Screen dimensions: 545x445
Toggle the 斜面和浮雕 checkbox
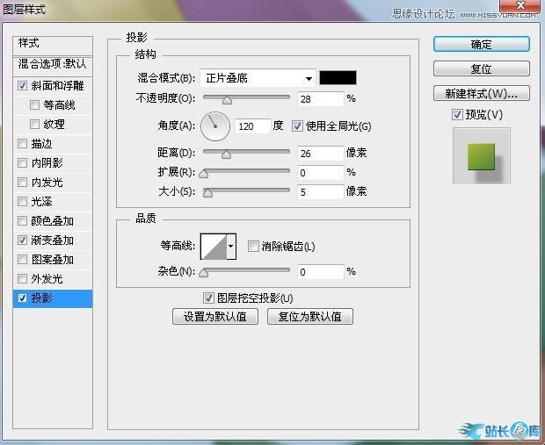point(22,86)
